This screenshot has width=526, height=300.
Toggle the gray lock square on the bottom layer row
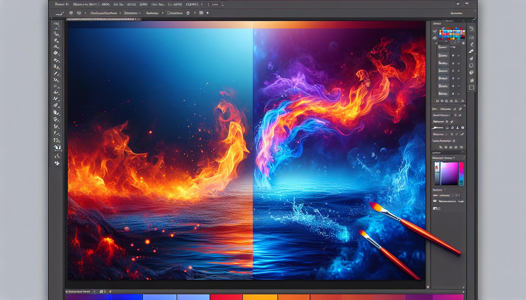[x=458, y=94]
